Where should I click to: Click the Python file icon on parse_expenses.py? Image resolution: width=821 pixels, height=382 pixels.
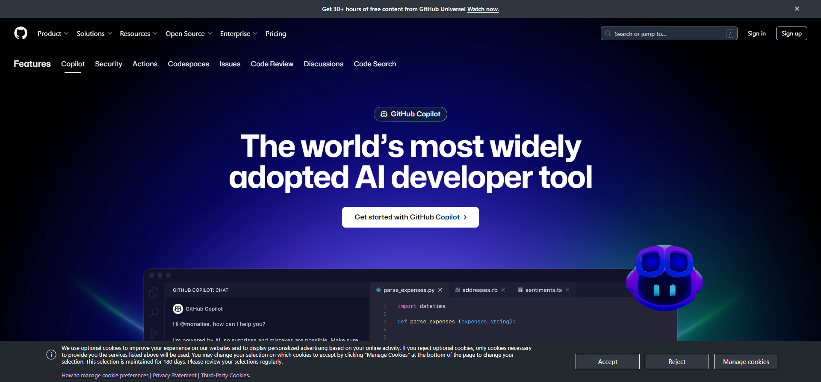coord(378,290)
